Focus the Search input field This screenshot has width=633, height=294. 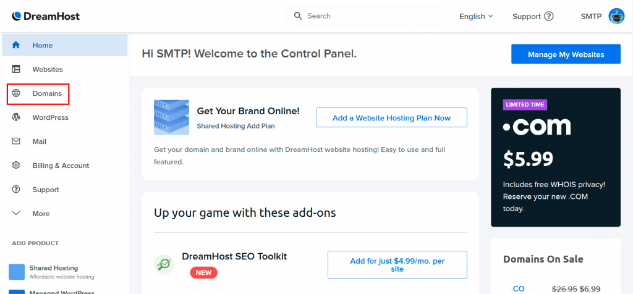coord(366,16)
